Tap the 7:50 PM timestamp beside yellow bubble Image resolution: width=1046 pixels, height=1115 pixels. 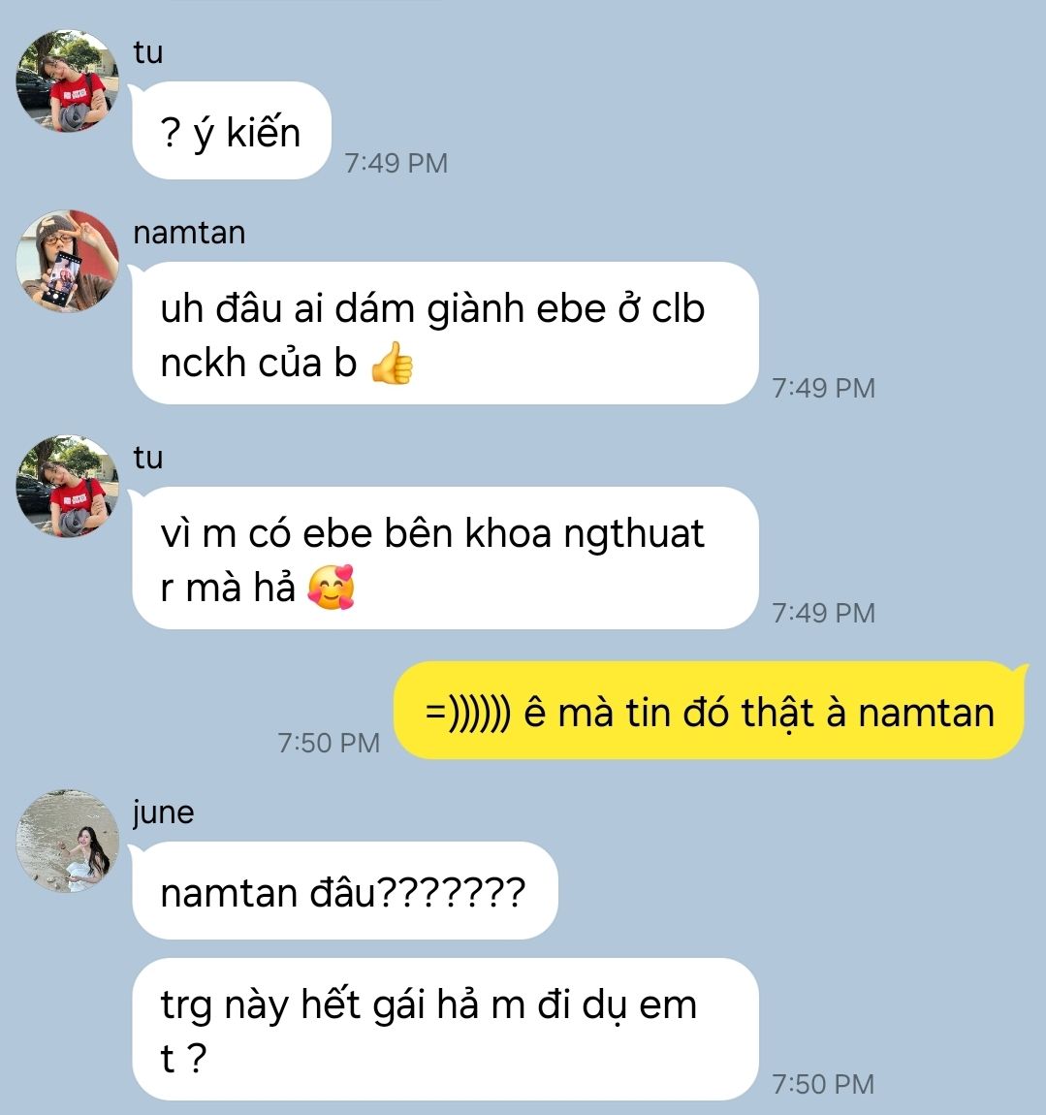[329, 743]
